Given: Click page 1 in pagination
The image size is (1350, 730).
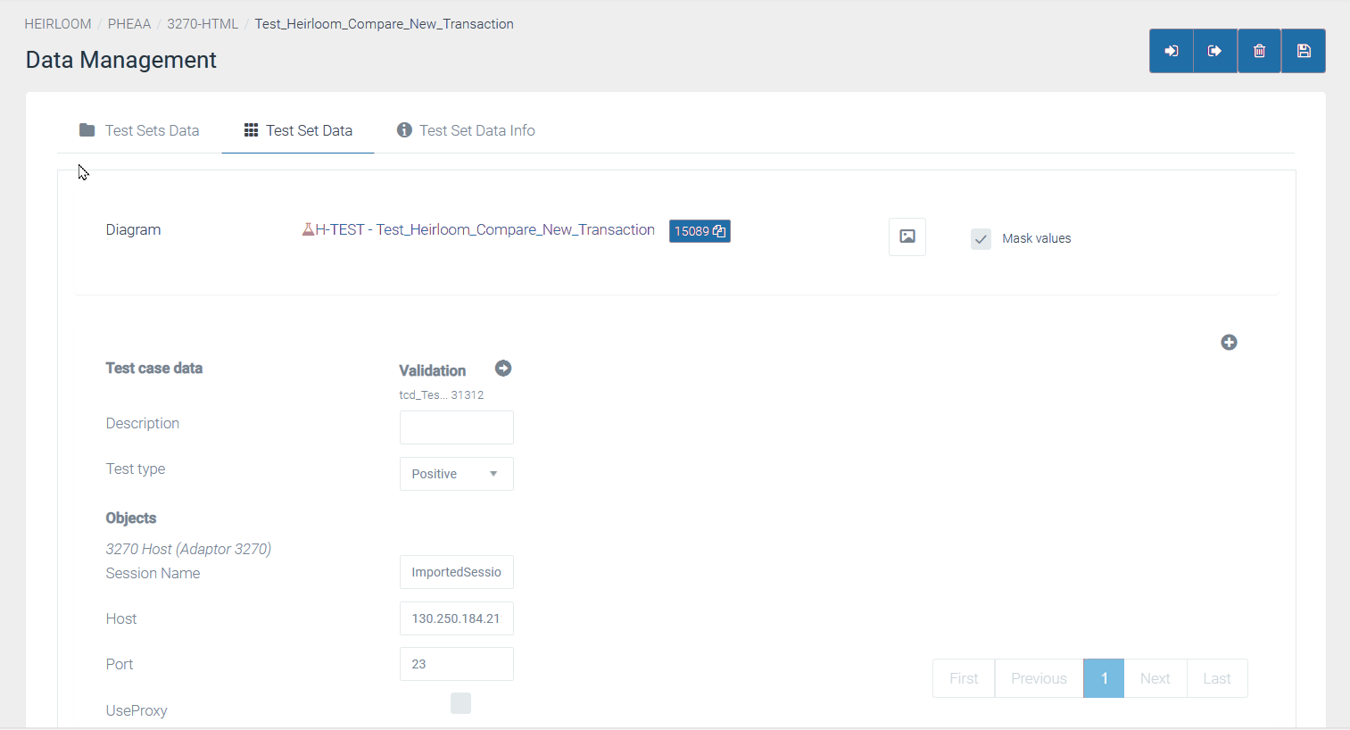Looking at the screenshot, I should pos(1104,678).
